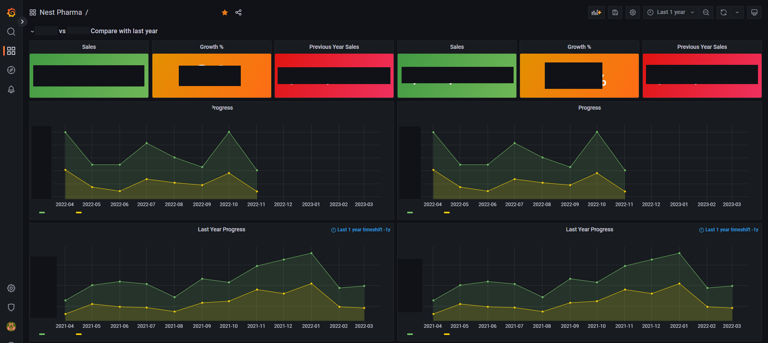Screen dimensions: 768x343
Task: Zoom out the time range
Action: click(706, 12)
